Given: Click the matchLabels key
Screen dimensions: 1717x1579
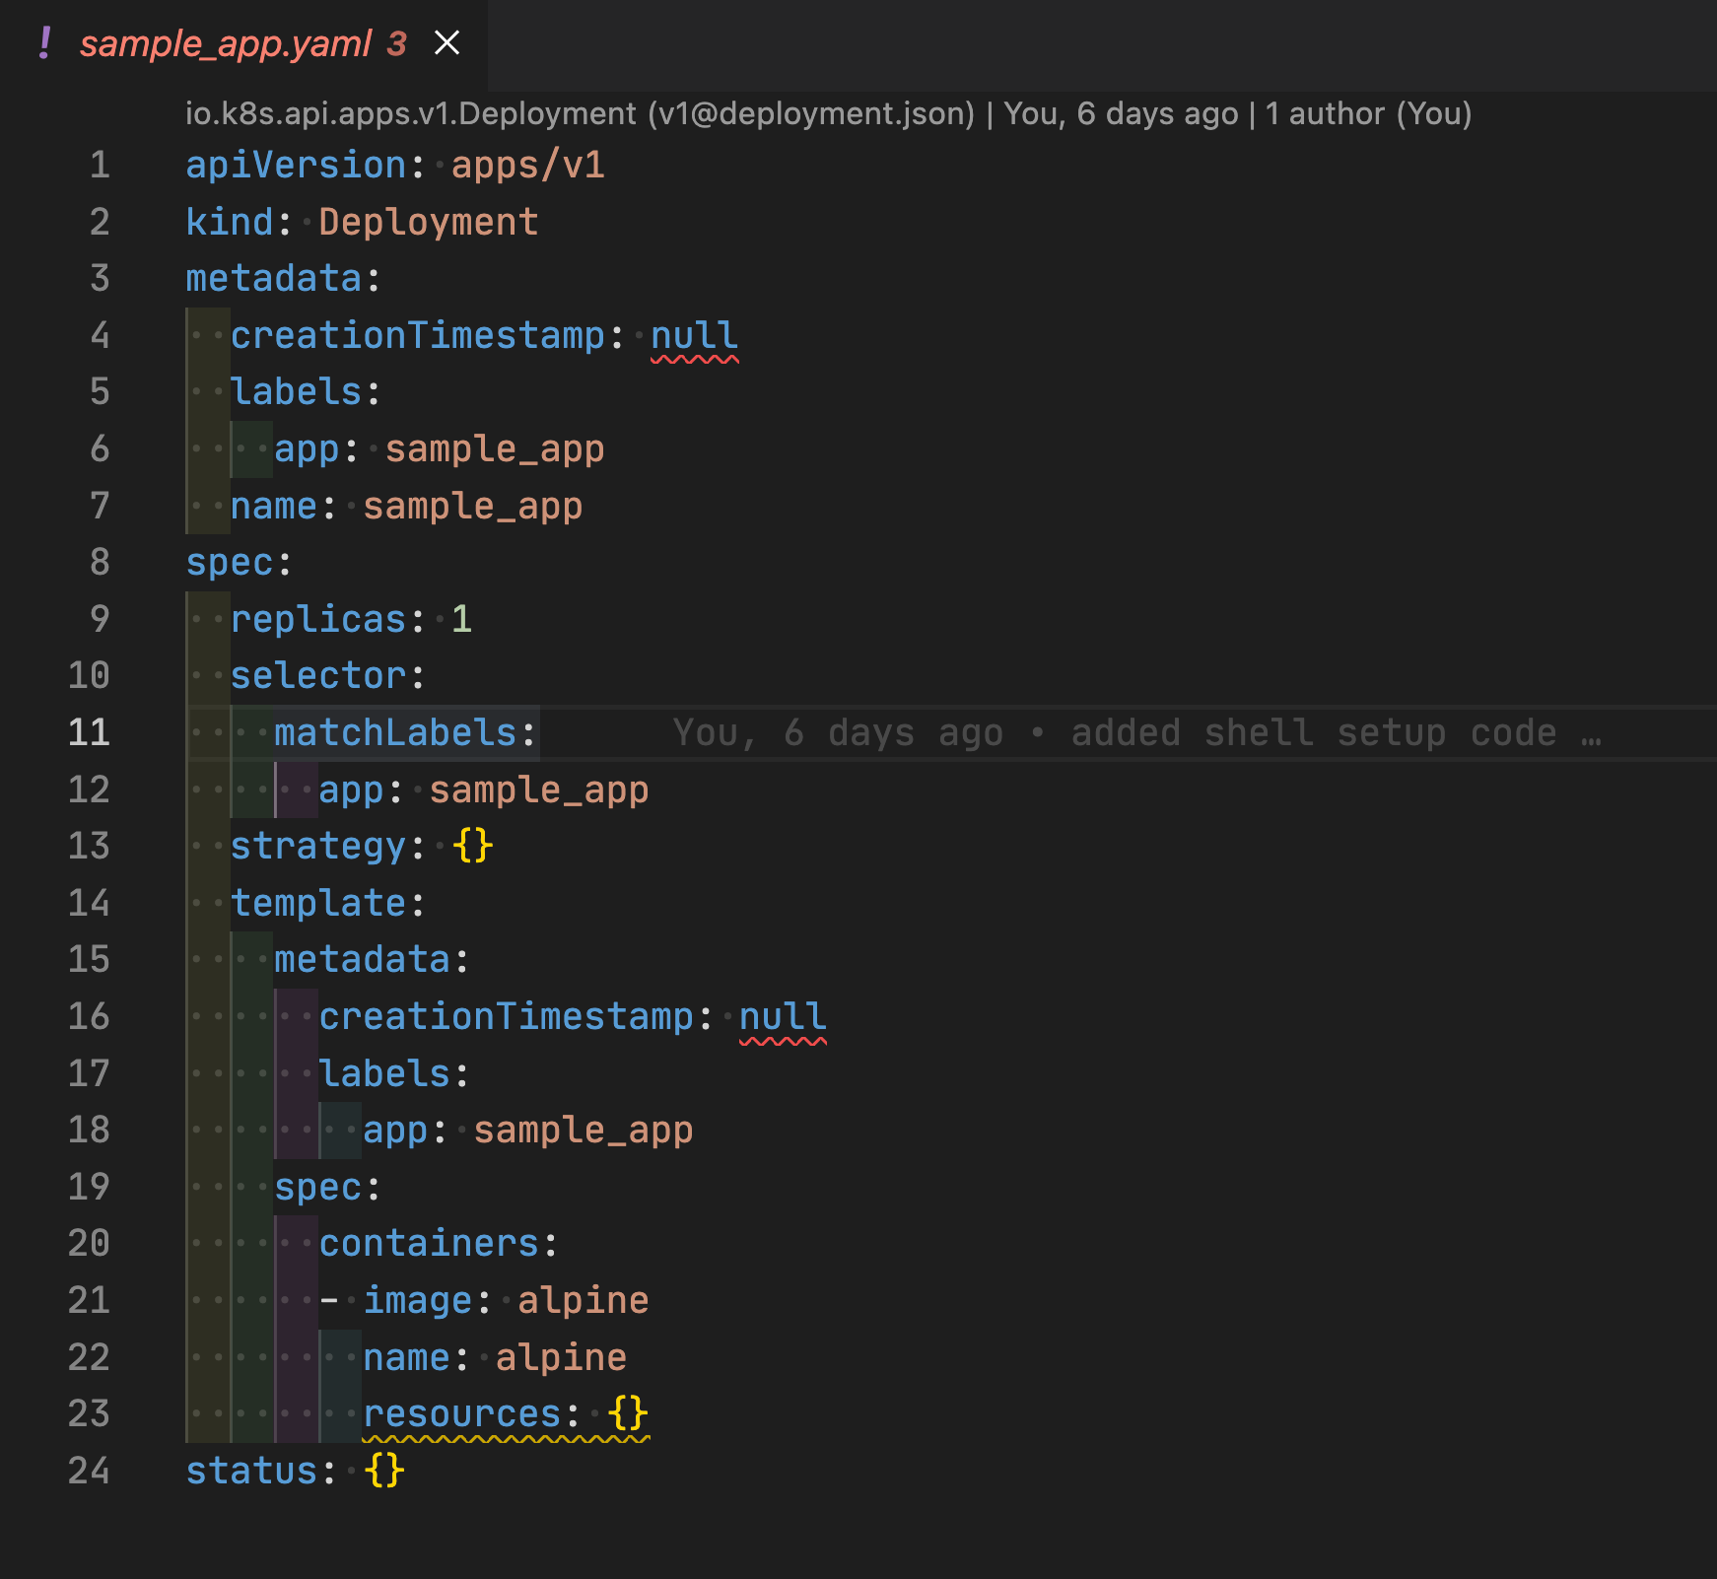Looking at the screenshot, I should [x=395, y=732].
